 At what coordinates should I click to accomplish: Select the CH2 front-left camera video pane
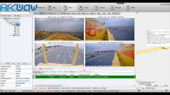(110, 29)
